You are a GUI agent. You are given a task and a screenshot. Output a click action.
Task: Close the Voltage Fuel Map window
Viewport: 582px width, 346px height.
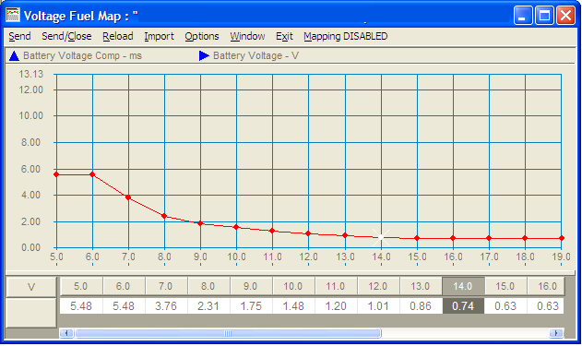(x=565, y=16)
